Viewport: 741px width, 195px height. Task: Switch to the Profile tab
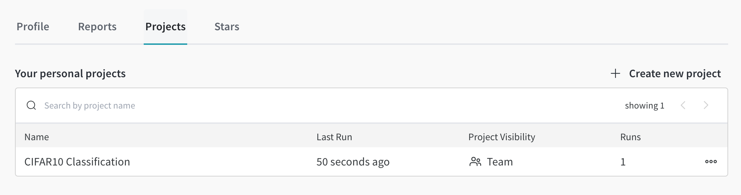[33, 27]
